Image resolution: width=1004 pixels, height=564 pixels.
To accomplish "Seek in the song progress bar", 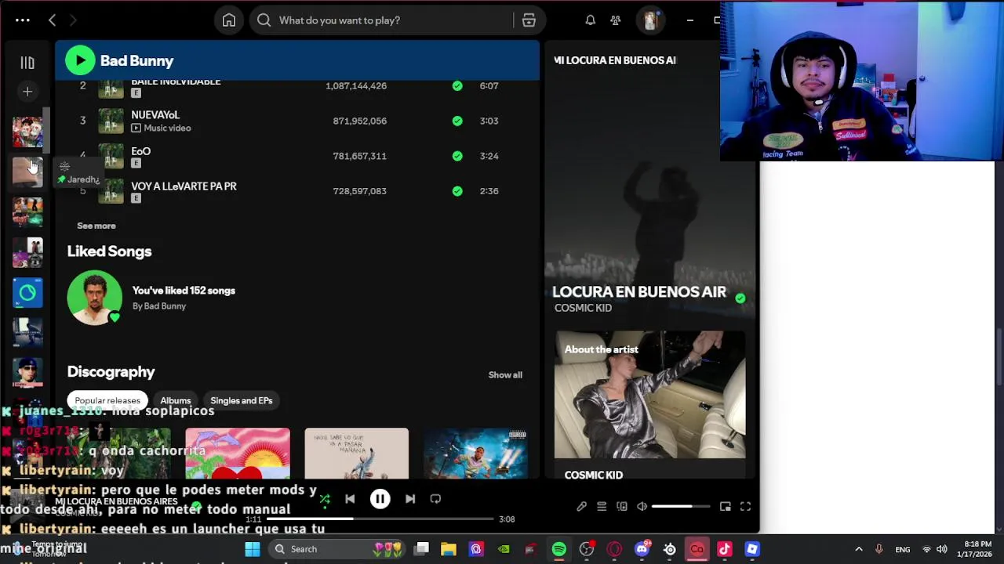I will pyautogui.click(x=380, y=519).
